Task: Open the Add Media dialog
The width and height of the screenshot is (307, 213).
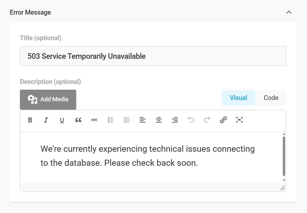Action: click(48, 99)
